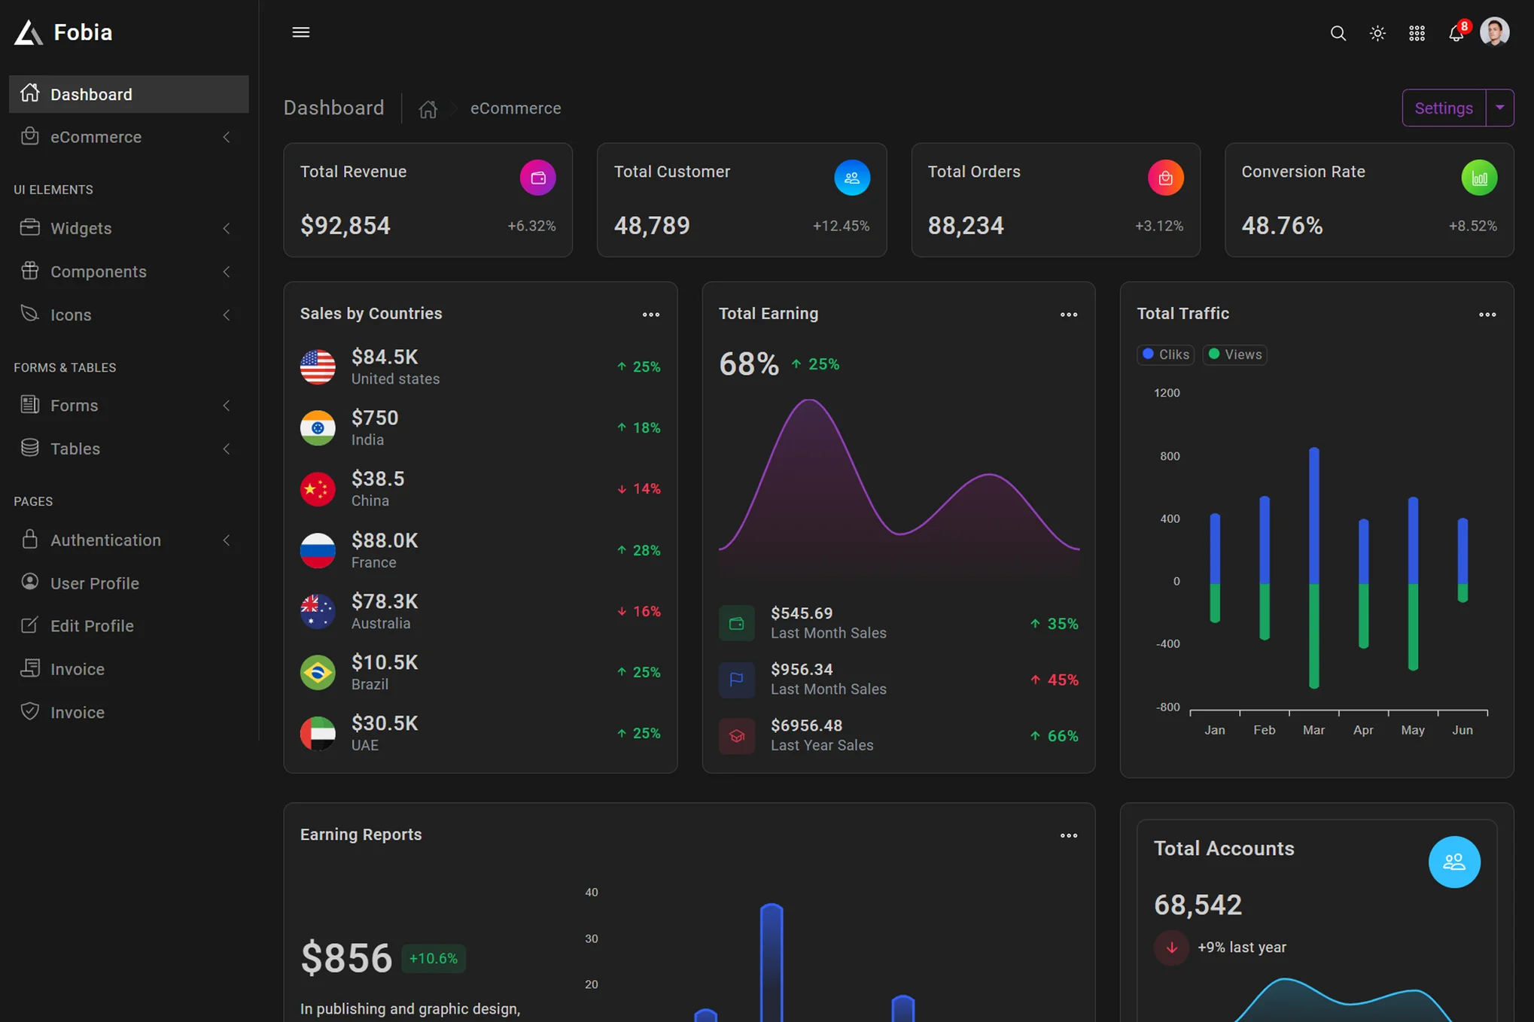Open the Total Traffic options menu
This screenshot has height=1022, width=1534.
1487,315
